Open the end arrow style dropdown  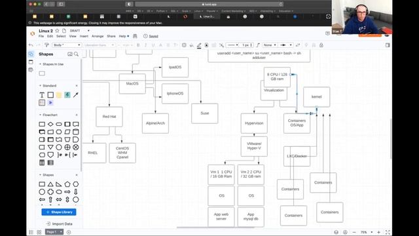[x=285, y=45]
